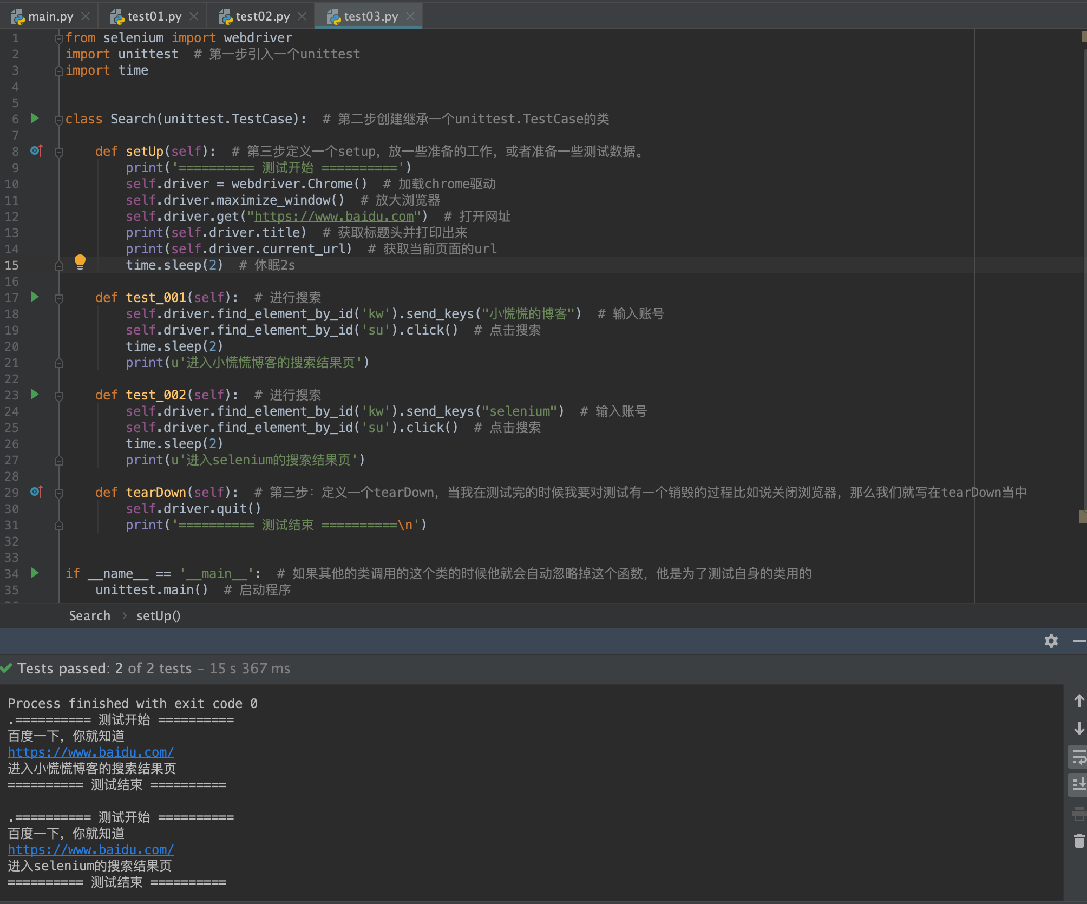
Task: Run the test_002 test from the gutter
Action: [x=35, y=395]
